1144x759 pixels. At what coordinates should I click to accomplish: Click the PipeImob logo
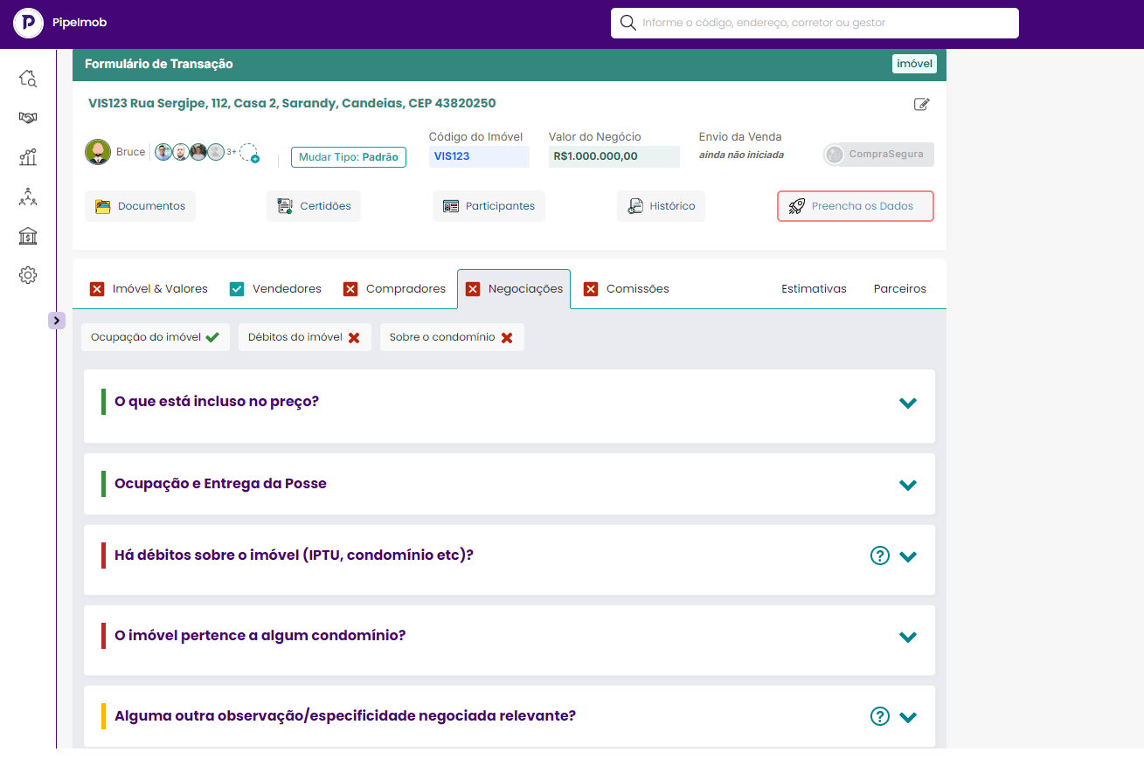[29, 23]
